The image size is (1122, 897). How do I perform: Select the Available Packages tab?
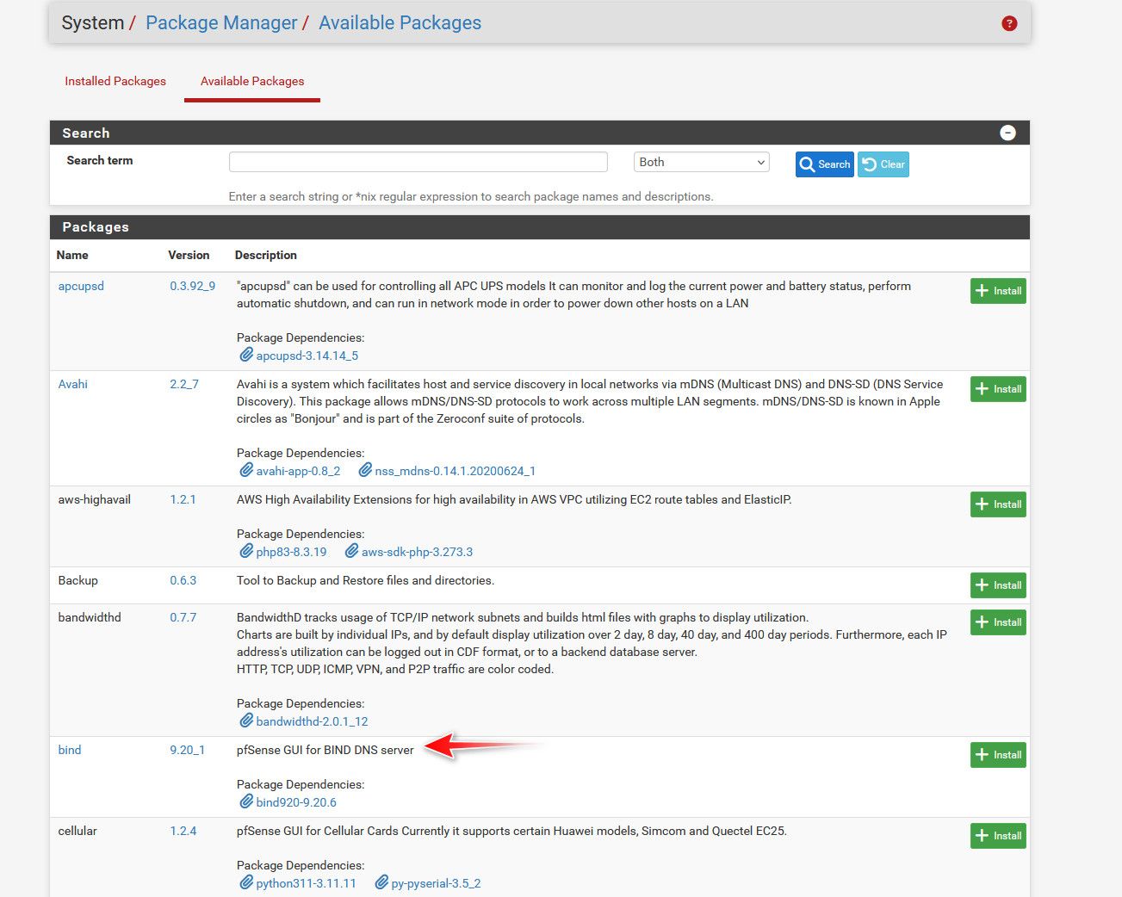pos(252,81)
